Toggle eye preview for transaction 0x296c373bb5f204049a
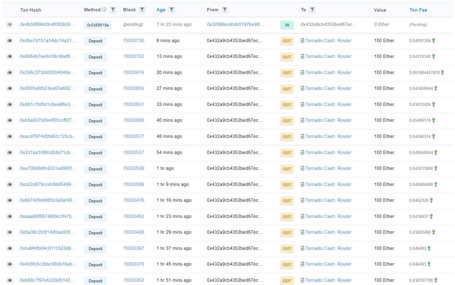The width and height of the screenshot is (455, 285). pos(10,72)
